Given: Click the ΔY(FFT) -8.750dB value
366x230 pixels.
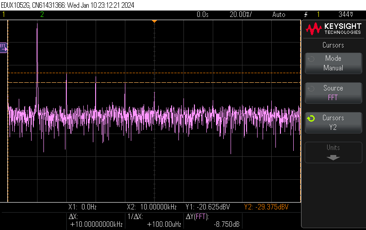Looking at the screenshot, I should tap(226, 225).
